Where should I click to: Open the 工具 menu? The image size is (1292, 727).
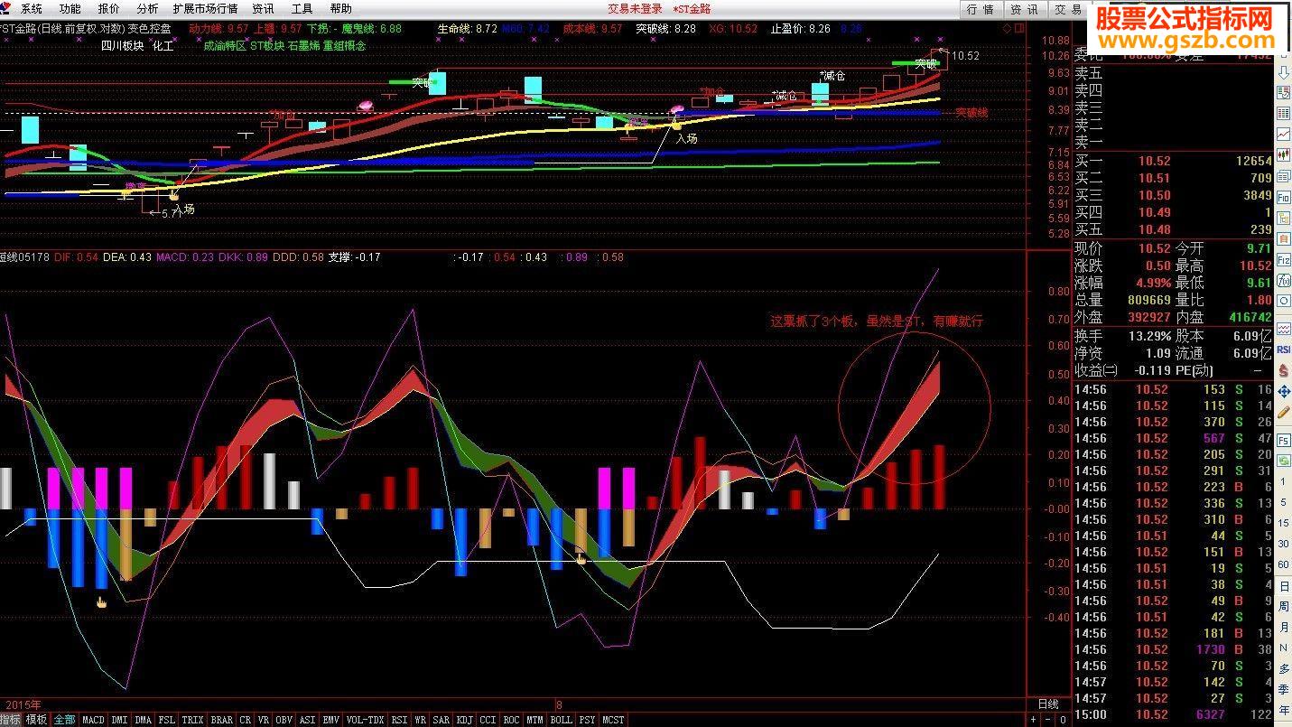coord(302,8)
